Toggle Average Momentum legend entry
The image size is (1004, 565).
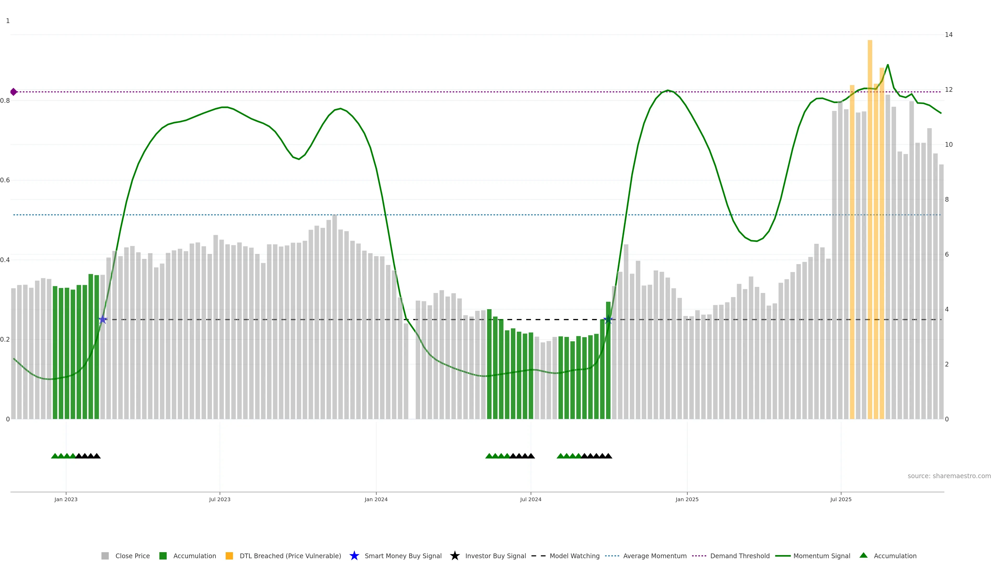coord(654,556)
